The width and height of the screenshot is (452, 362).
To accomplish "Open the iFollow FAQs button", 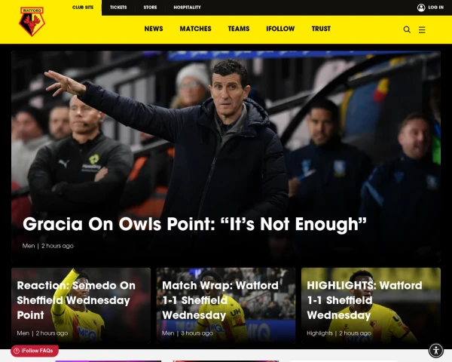I will 35,351.
